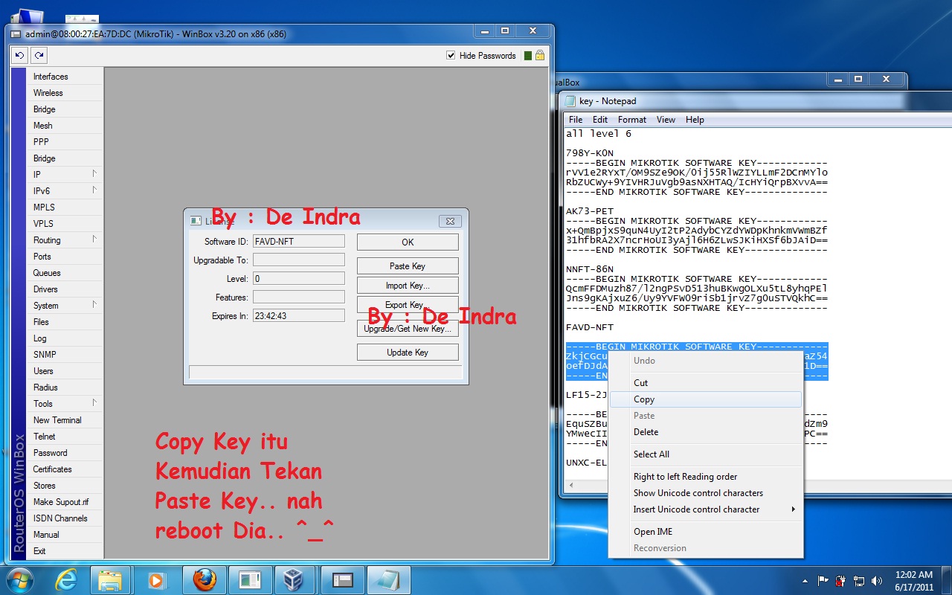Toggle Right to left Reading order
The height and width of the screenshot is (595, 952).
pyautogui.click(x=705, y=477)
